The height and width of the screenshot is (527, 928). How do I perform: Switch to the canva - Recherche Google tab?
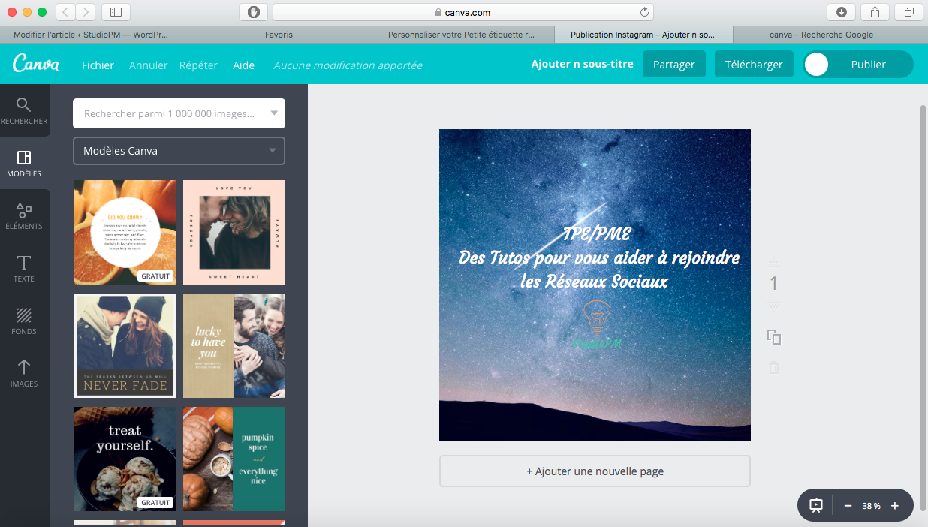[x=821, y=35]
